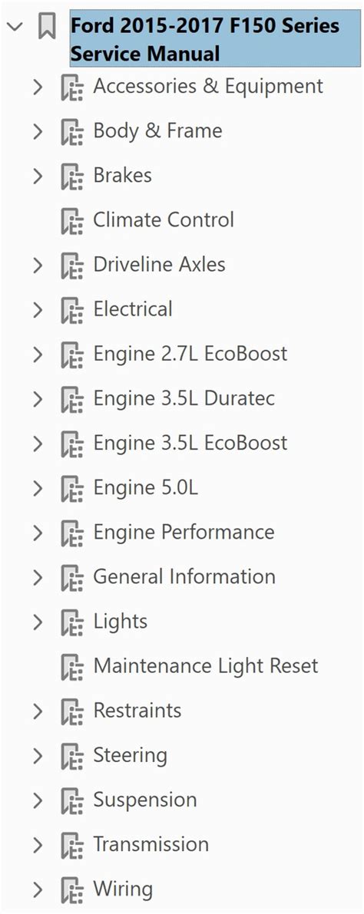Expand the Transmission section arrow
This screenshot has width=364, height=914.
click(38, 845)
